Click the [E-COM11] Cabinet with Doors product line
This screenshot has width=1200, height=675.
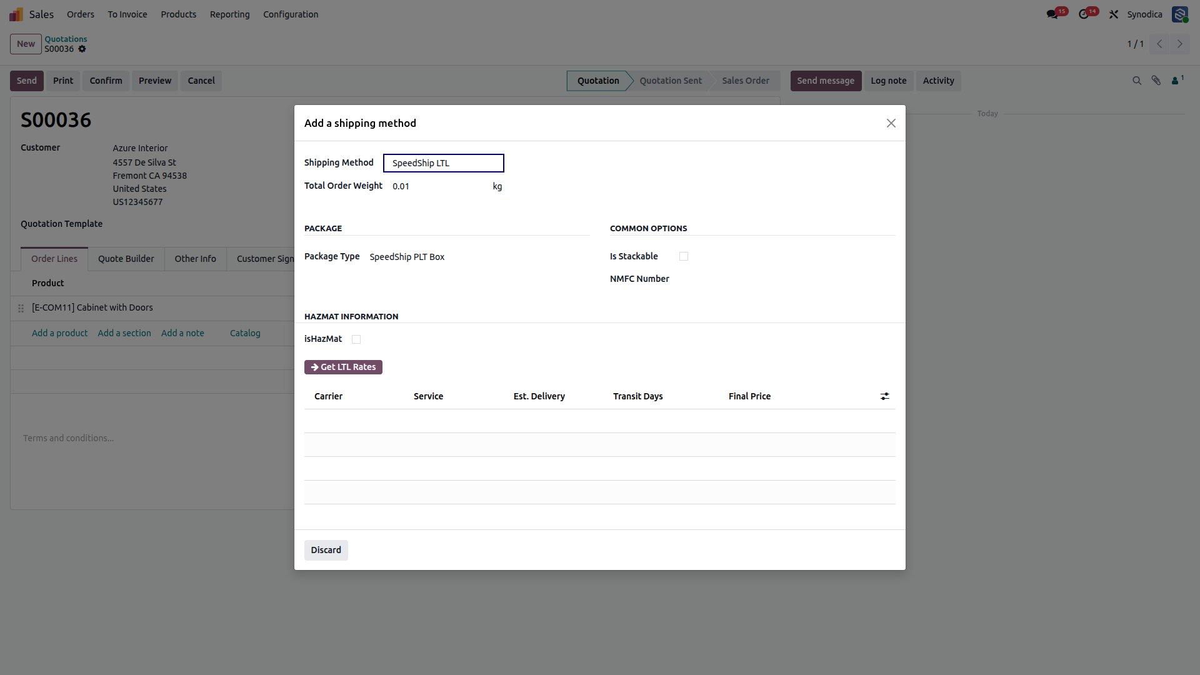(92, 307)
